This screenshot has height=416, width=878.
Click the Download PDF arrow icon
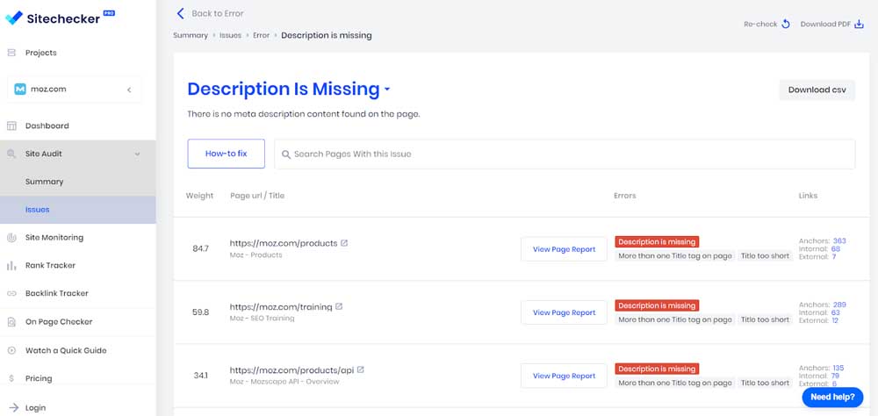tap(860, 24)
